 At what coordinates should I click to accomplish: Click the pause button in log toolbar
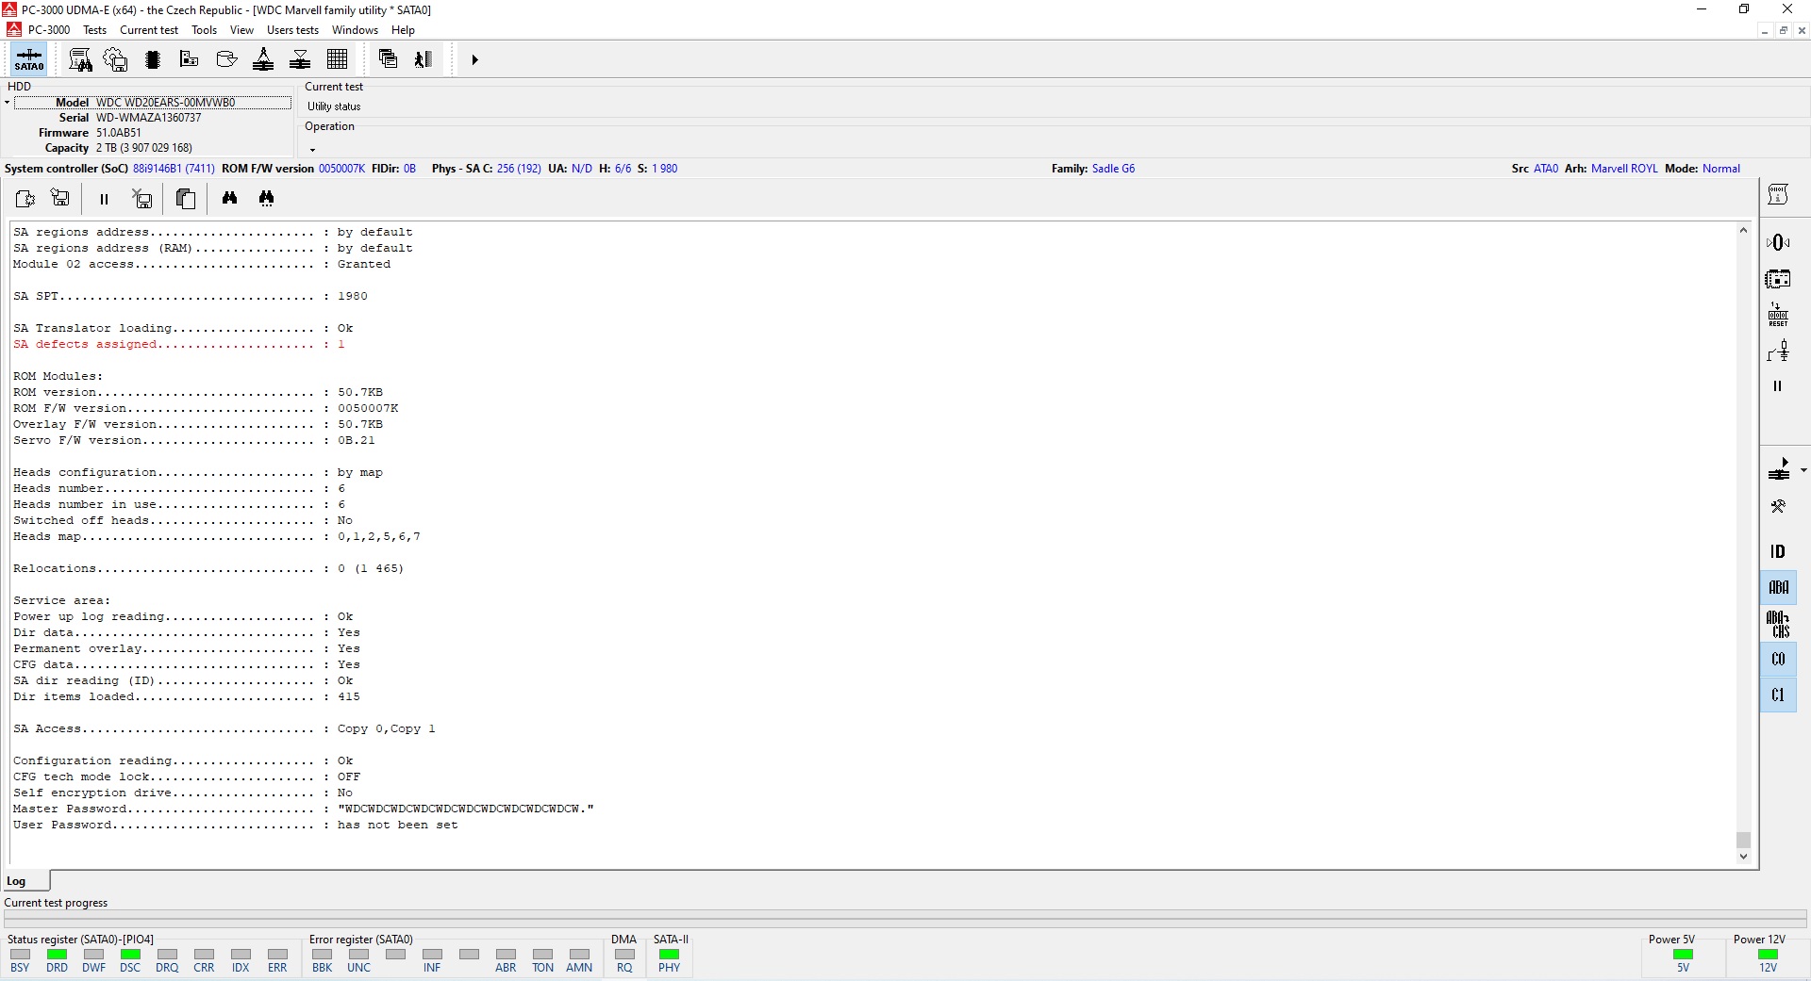(104, 199)
